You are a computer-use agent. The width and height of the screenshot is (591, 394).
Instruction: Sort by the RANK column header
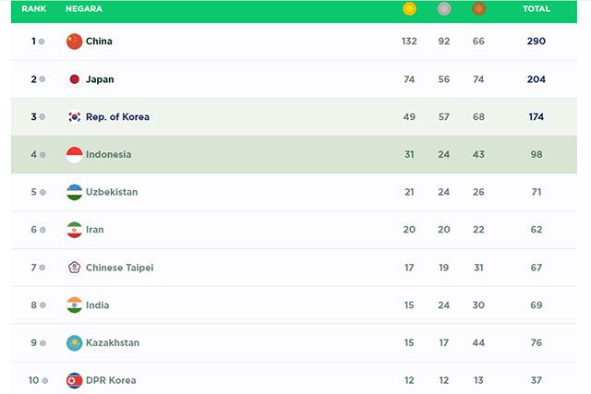(x=33, y=9)
